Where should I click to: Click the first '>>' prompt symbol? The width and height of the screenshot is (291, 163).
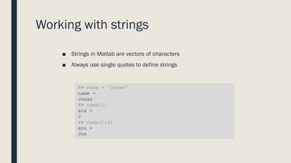coord(81,88)
